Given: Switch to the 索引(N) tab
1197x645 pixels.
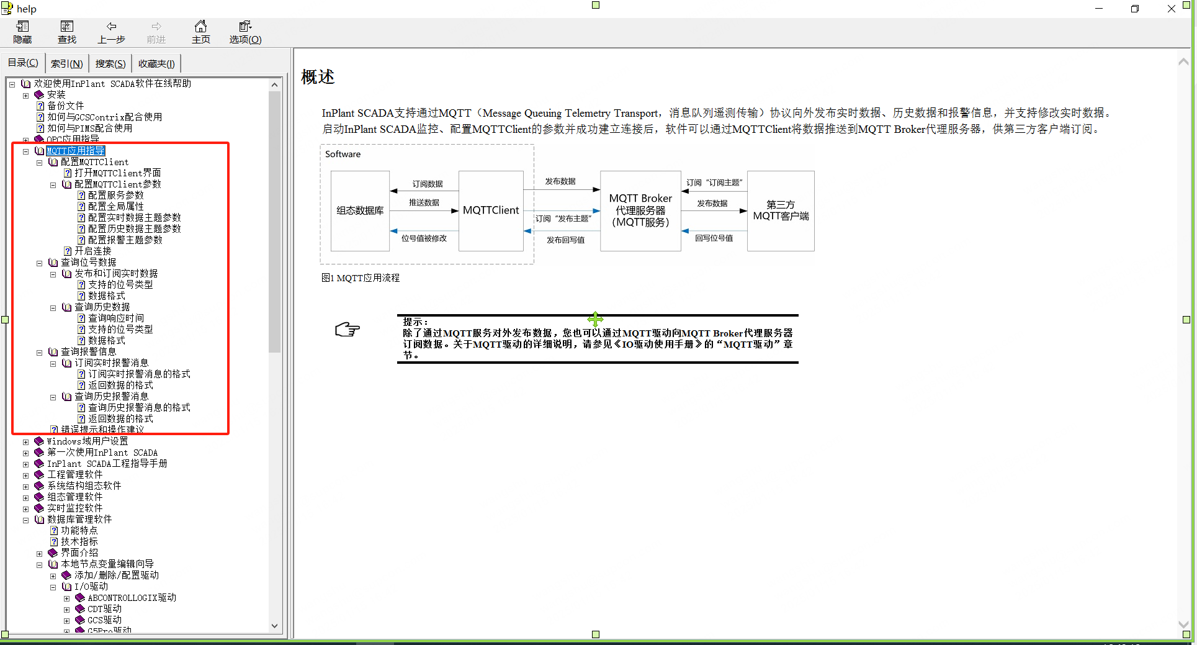Looking at the screenshot, I should pyautogui.click(x=66, y=63).
